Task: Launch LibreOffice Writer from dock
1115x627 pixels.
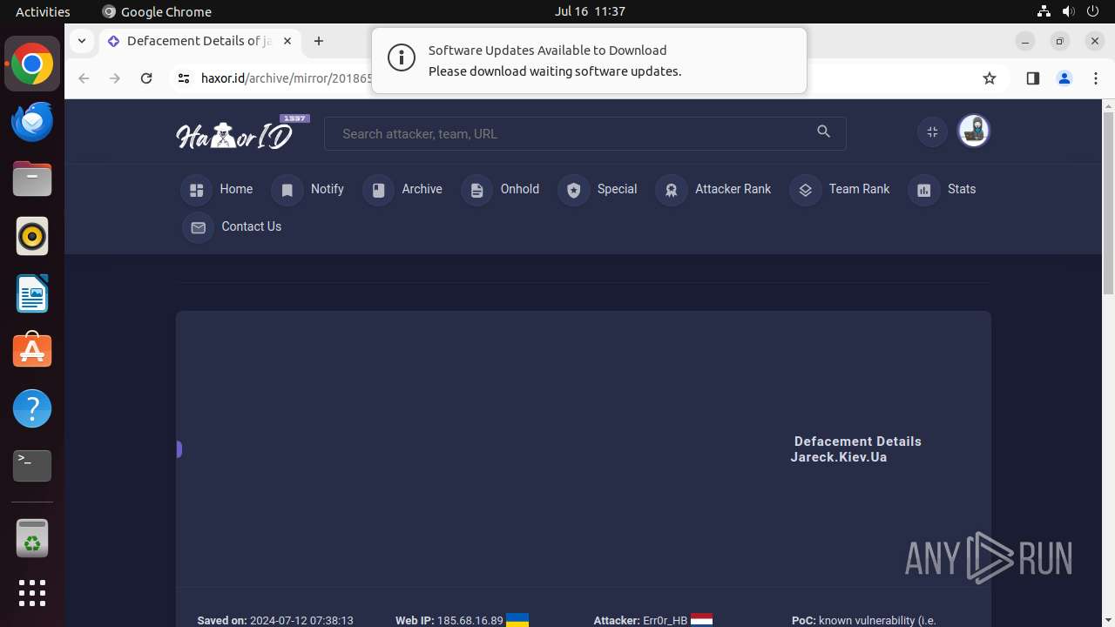Action: (x=32, y=293)
